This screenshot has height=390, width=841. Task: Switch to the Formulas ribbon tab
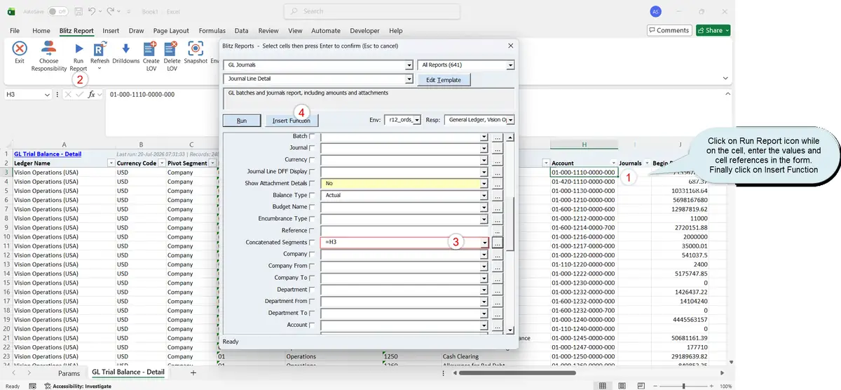click(x=212, y=31)
